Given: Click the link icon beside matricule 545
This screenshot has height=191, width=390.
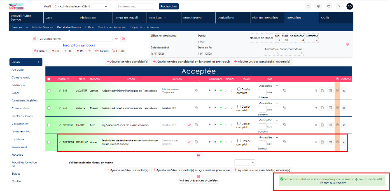Looking at the screenshot, I should tap(60, 91).
